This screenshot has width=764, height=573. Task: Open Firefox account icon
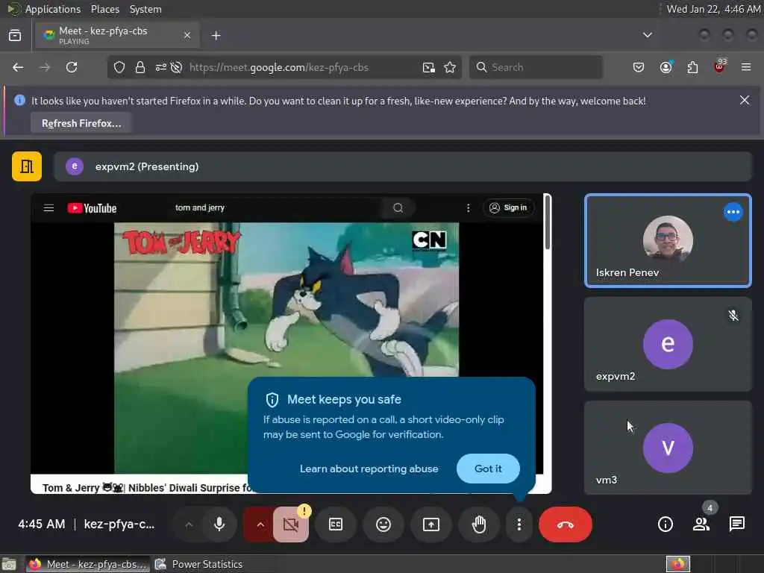tap(666, 67)
